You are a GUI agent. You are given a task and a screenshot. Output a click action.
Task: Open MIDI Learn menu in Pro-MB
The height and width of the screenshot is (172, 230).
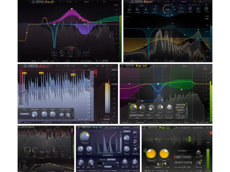point(126,122)
